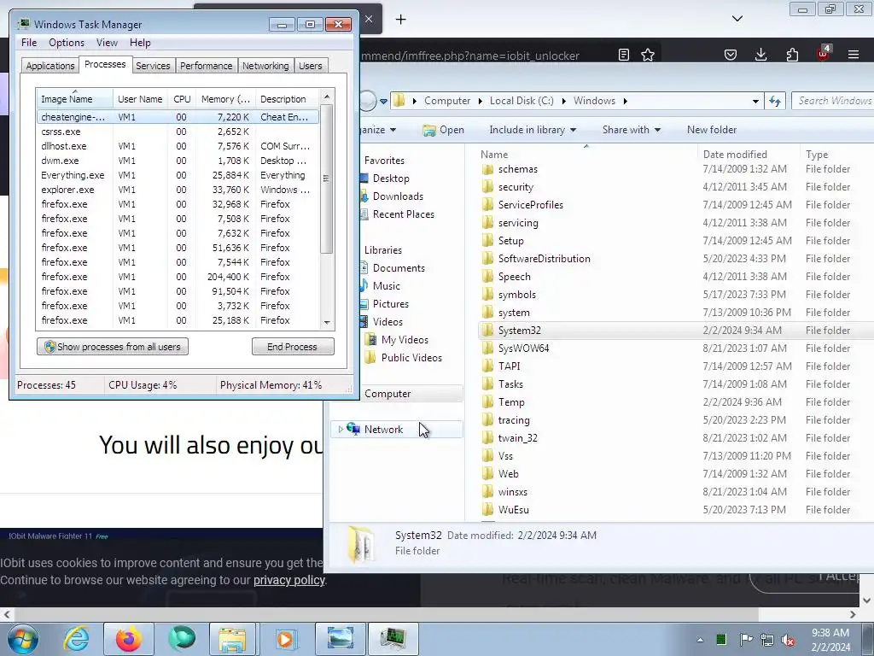Screen dimensions: 874x656
Task: Click the green tray icon of Task Manager
Action: tap(721, 639)
